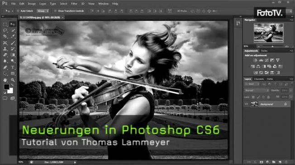Switch to the Channels tab

[x=259, y=79]
